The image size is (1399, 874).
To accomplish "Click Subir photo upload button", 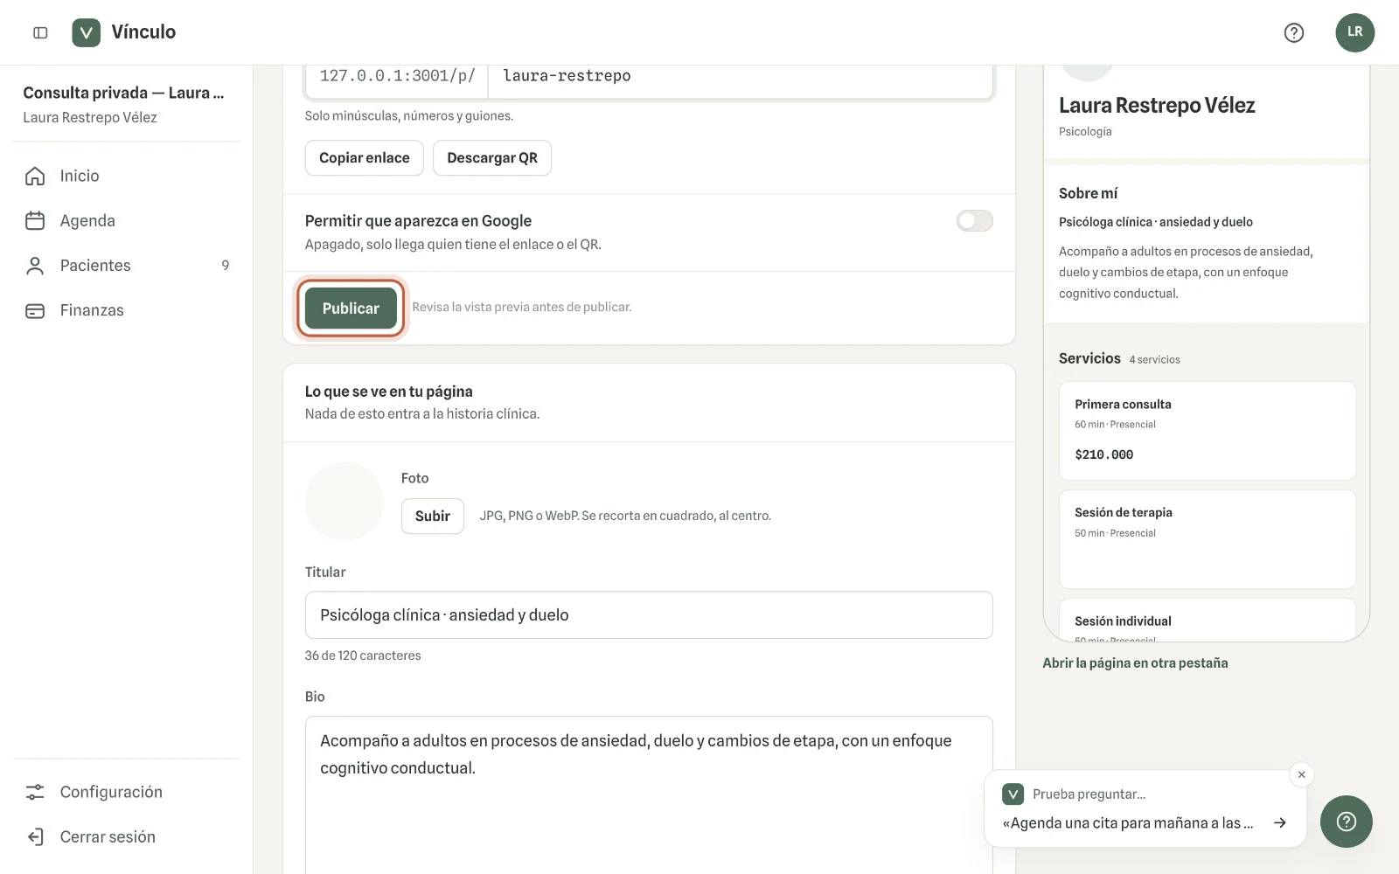I will [x=432, y=516].
